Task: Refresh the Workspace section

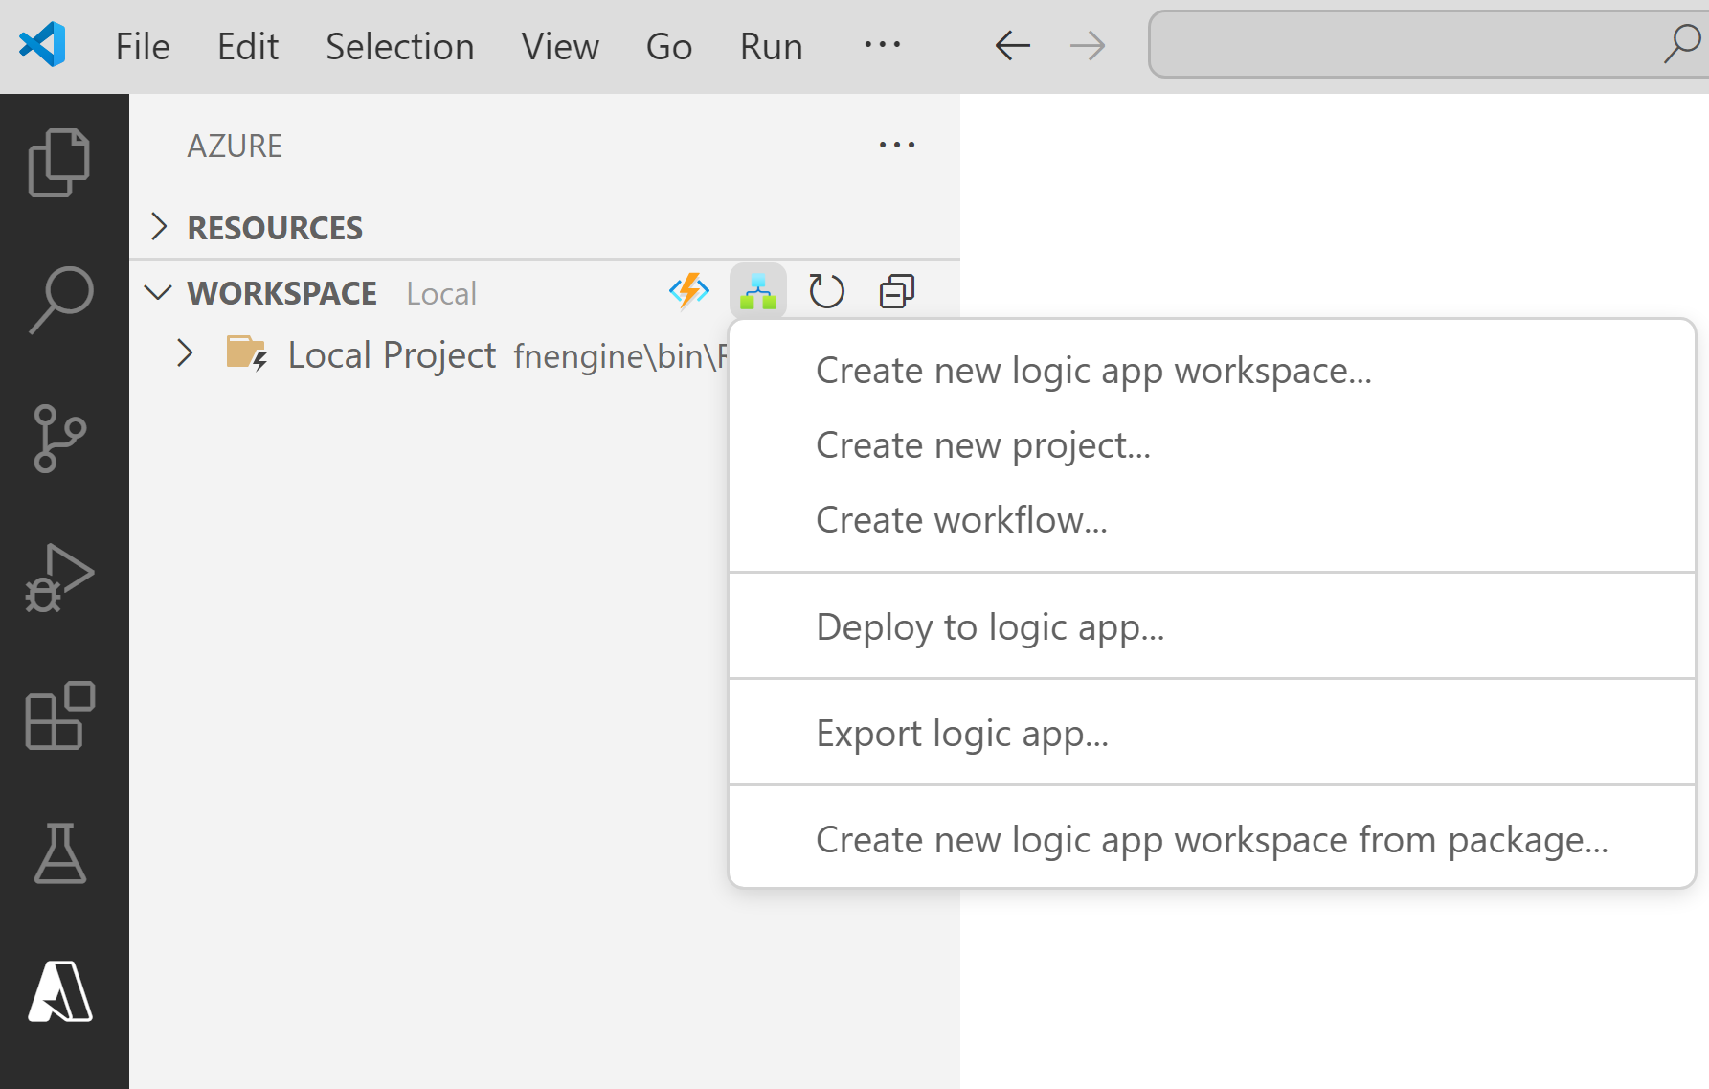Action: (x=827, y=291)
